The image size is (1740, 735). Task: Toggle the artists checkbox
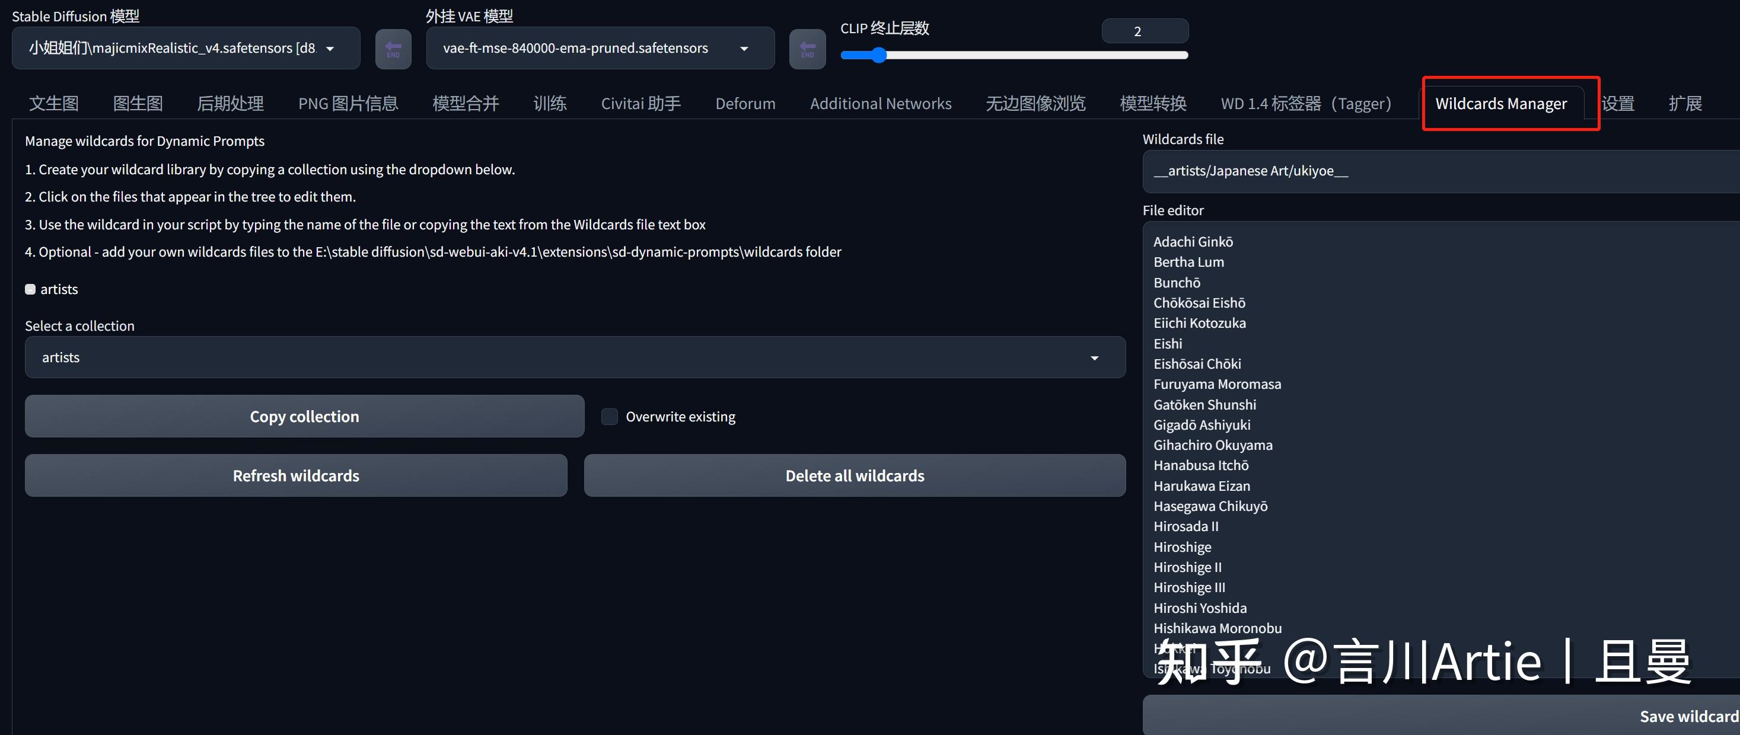[30, 289]
